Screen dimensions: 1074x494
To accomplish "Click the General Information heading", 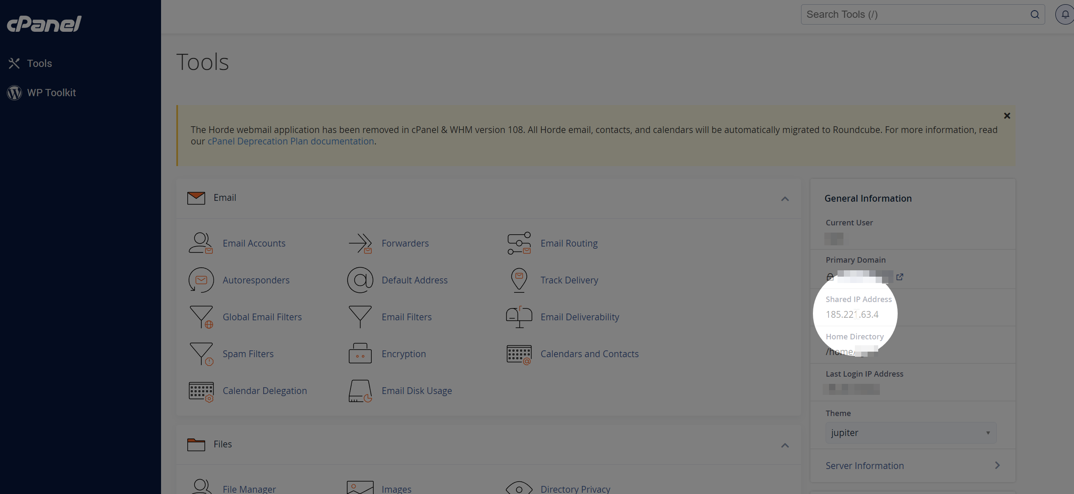I will (x=868, y=198).
